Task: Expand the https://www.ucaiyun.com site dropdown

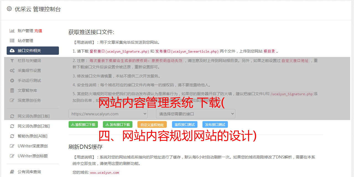Action: (108, 114)
